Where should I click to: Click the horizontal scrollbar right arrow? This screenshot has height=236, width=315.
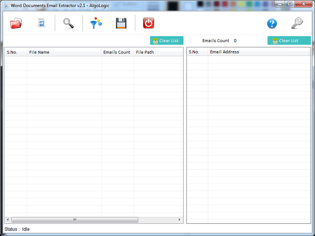[180, 220]
